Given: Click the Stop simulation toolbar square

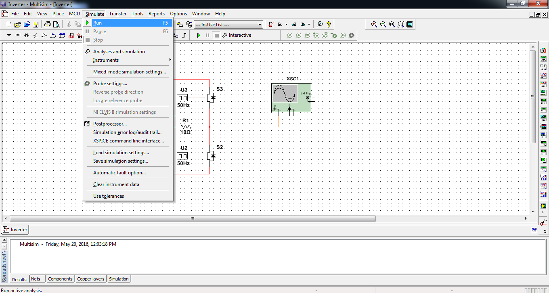Looking at the screenshot, I should pyautogui.click(x=216, y=35).
